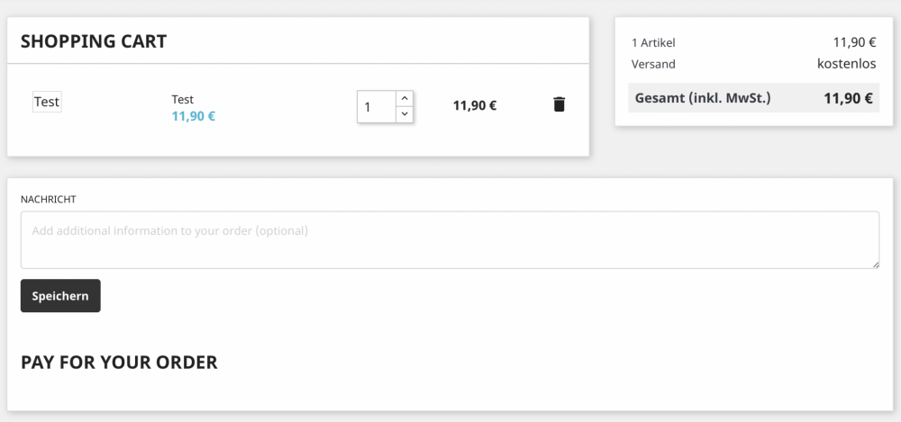Increase quantity with the up arrow
This screenshot has width=901, height=422.
(x=405, y=98)
